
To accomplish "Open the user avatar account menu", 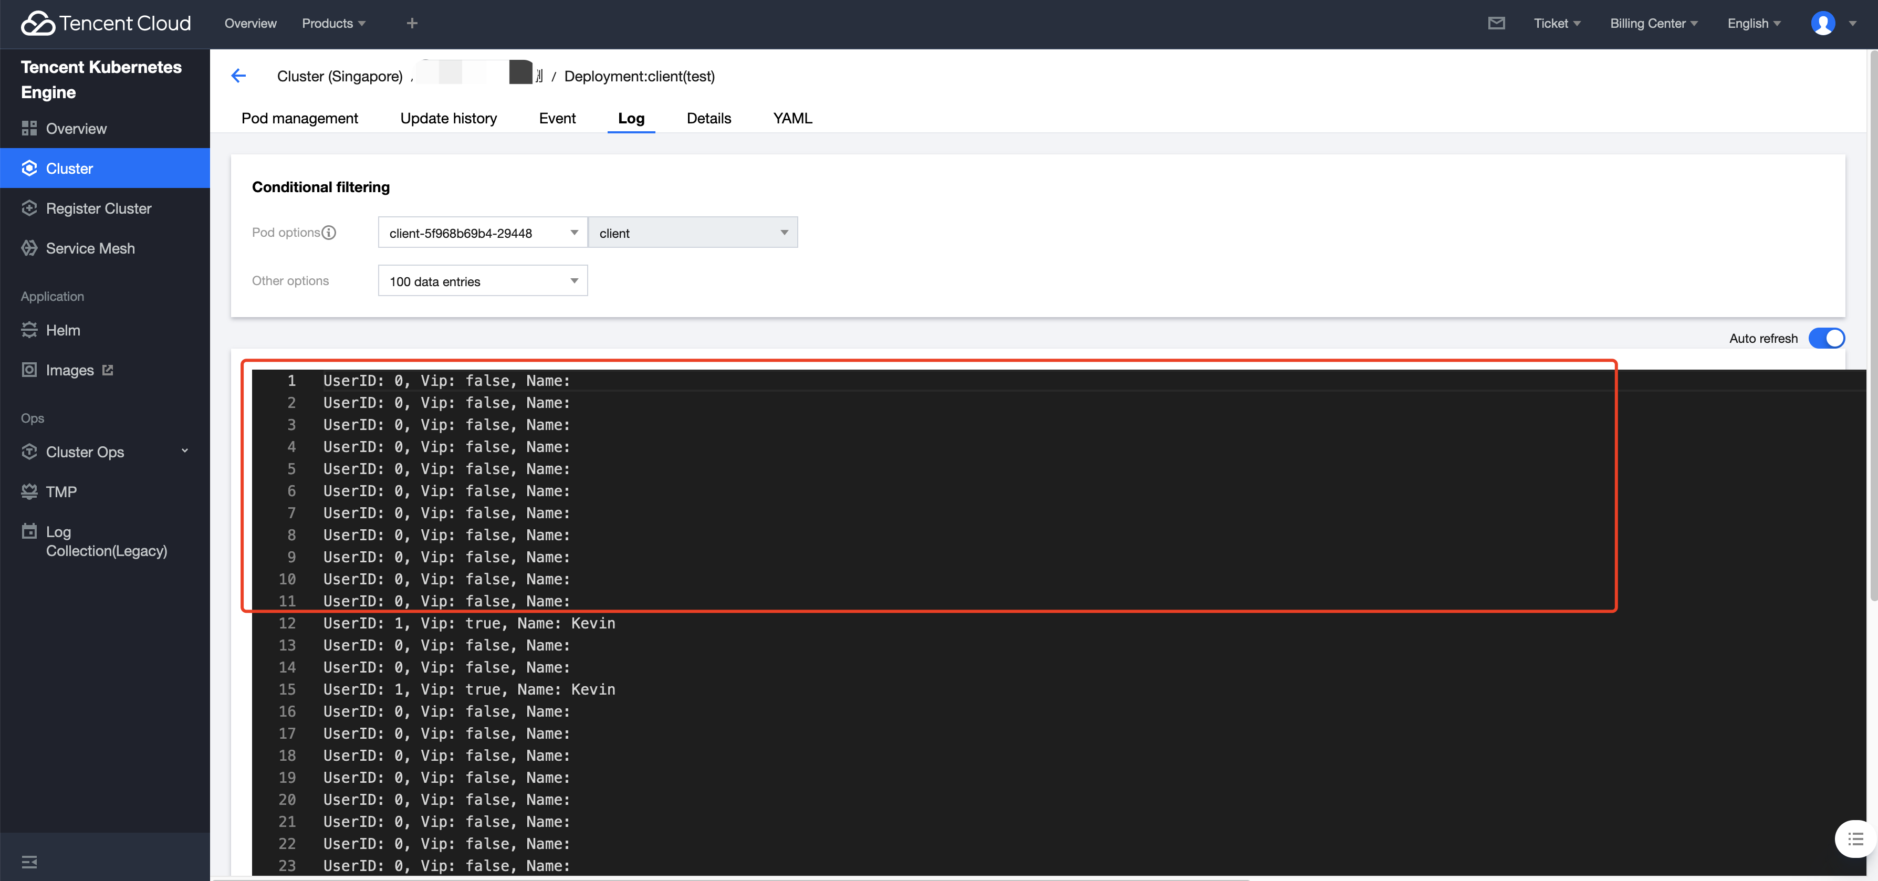I will (x=1822, y=23).
